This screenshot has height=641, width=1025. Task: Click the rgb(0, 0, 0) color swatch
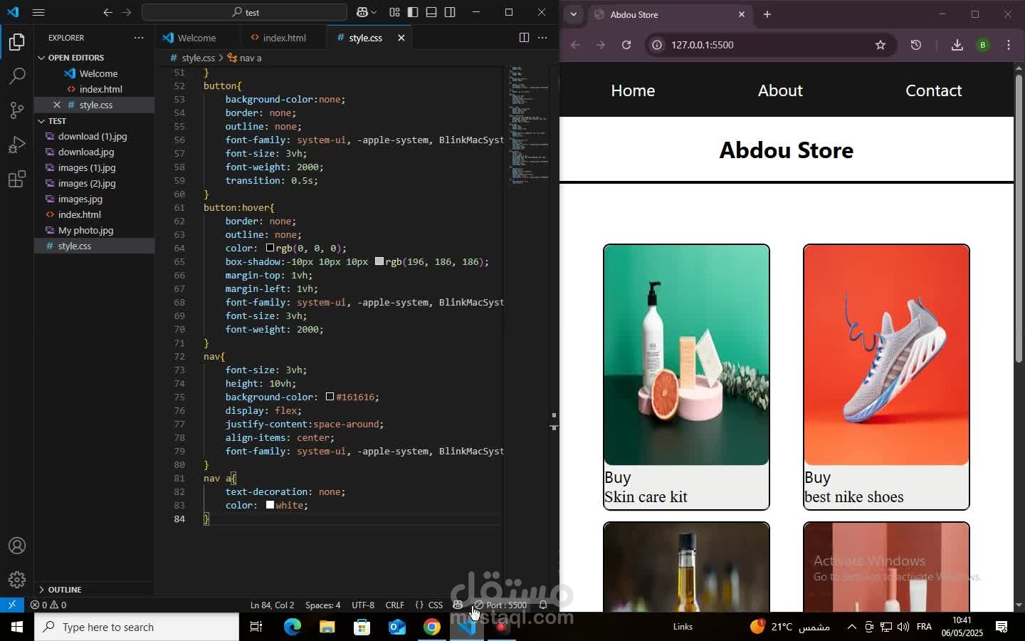click(x=270, y=248)
